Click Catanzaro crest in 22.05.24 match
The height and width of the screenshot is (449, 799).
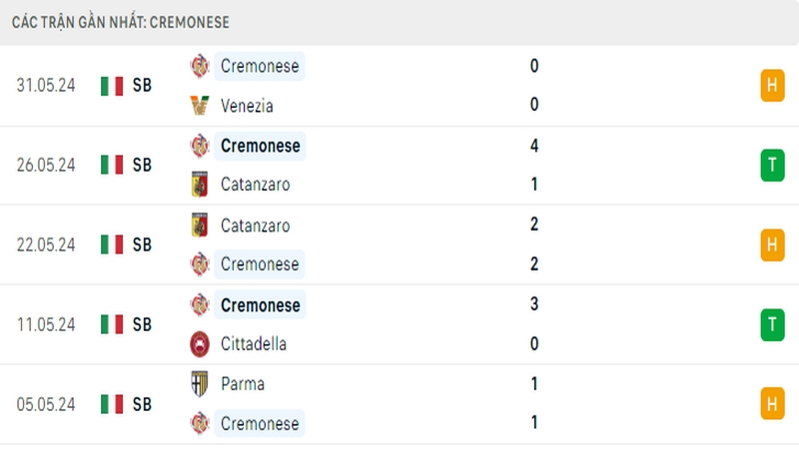pos(200,225)
